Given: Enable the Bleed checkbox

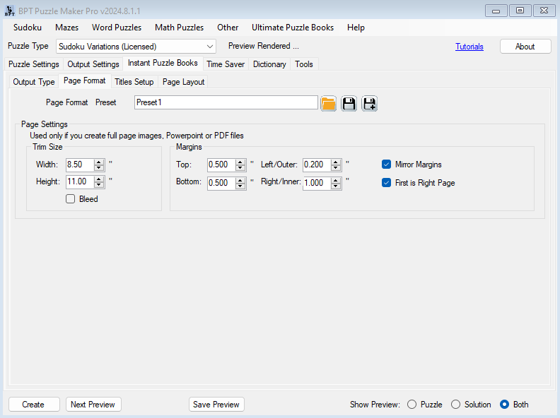Looking at the screenshot, I should click(71, 199).
